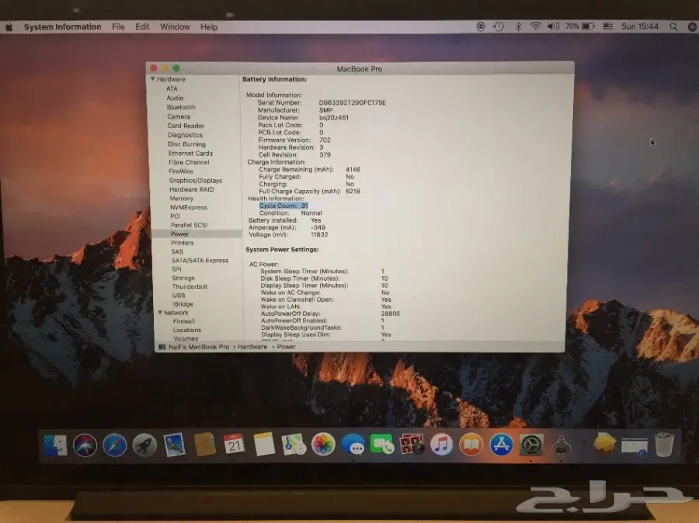This screenshot has height=523, width=699.
Task: Open Spotlight search from the menu bar
Action: (x=673, y=26)
